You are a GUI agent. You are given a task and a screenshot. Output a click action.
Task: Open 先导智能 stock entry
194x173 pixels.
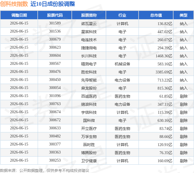click(x=89, y=80)
